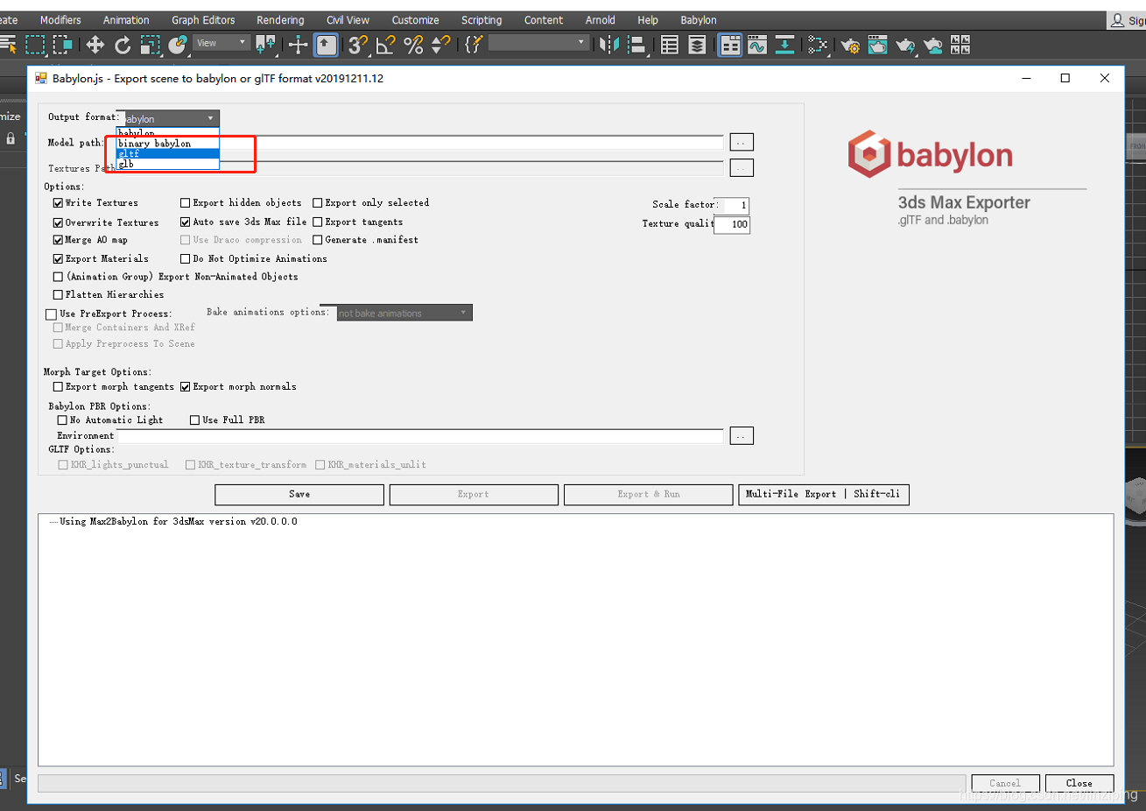The width and height of the screenshot is (1146, 811).
Task: Check No Automatic Light
Action: point(62,420)
